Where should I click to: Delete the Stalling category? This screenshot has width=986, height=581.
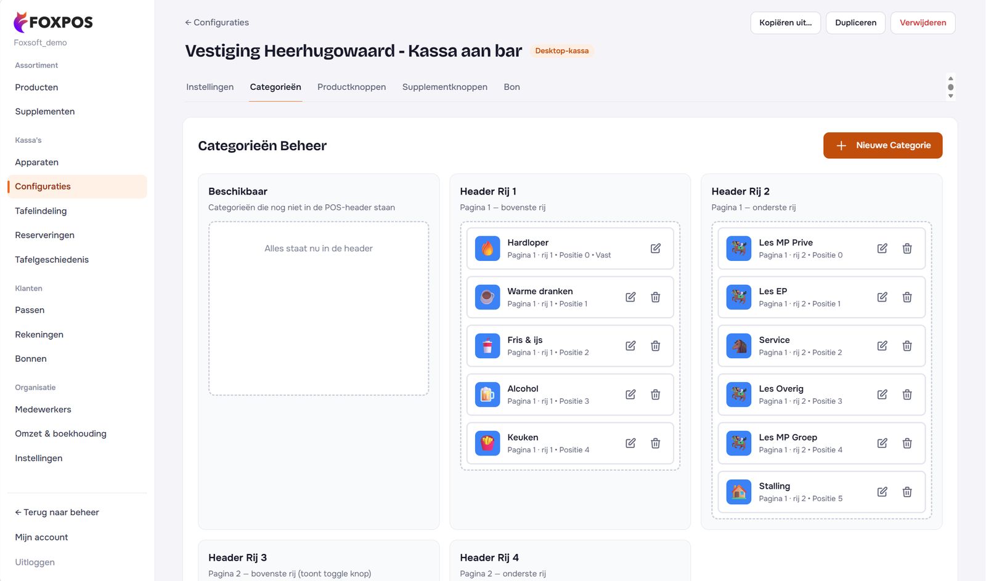(907, 492)
